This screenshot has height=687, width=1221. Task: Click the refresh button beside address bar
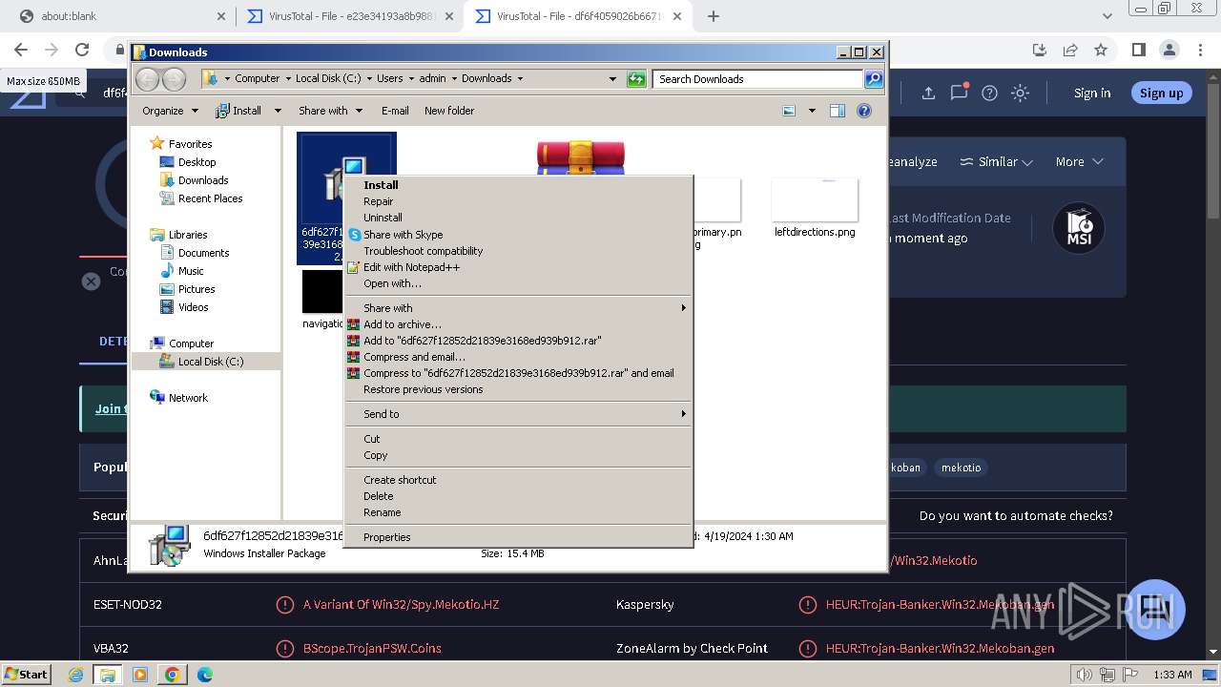click(x=636, y=79)
